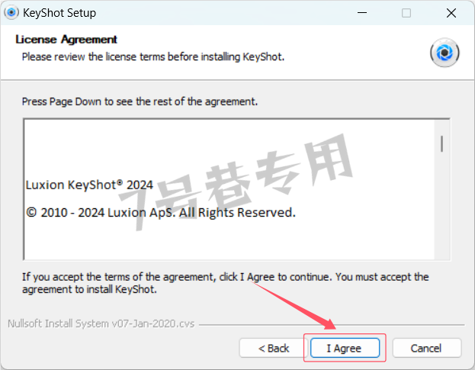Click the license agreement scrollbar thumb
The image size is (475, 370).
[x=441, y=144]
